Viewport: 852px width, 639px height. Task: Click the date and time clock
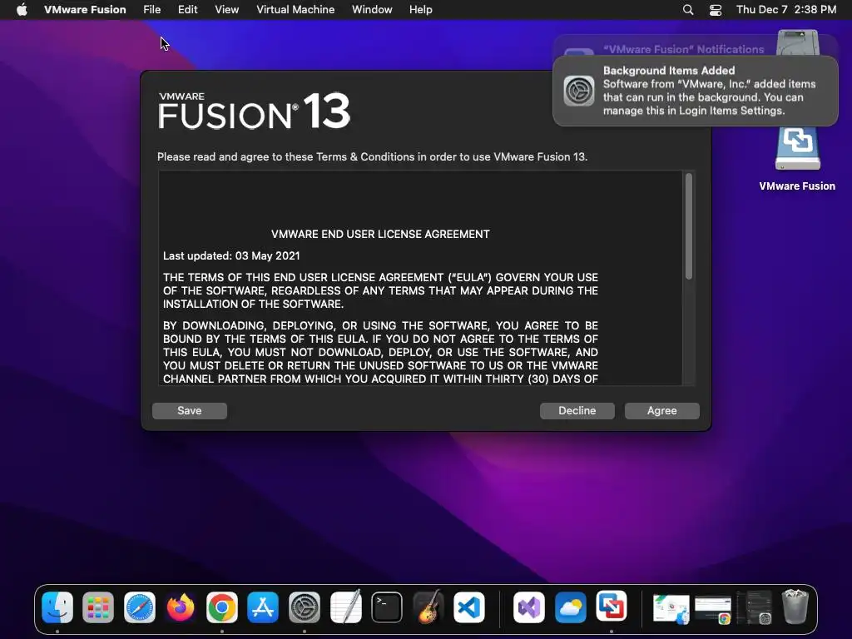(x=786, y=10)
